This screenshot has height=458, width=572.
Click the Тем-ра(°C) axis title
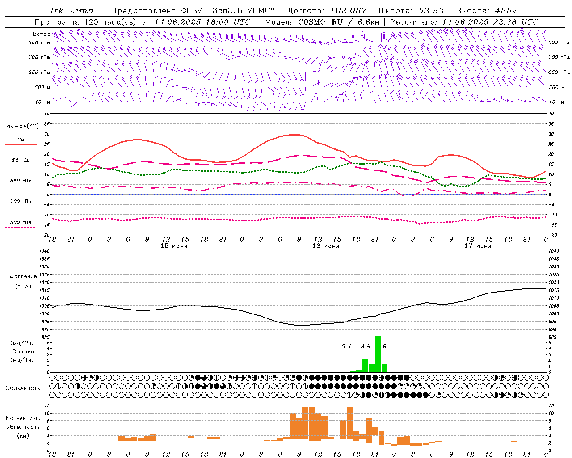pyautogui.click(x=21, y=127)
